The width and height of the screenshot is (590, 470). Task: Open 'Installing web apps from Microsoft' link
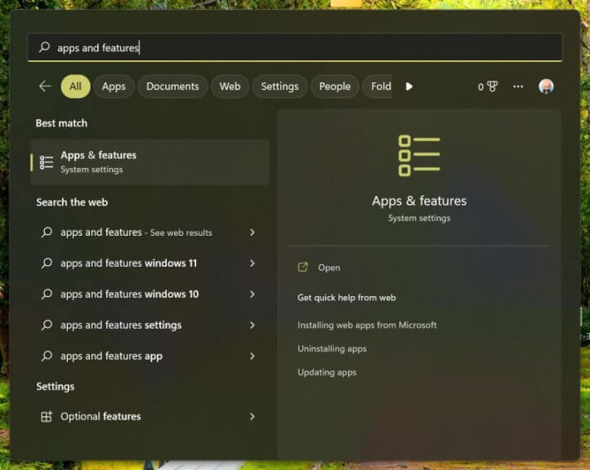tap(367, 325)
